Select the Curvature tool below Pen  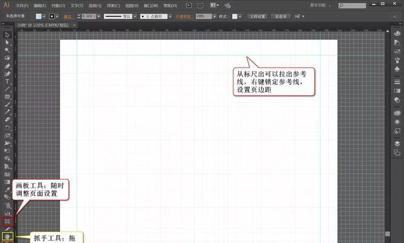point(7,74)
